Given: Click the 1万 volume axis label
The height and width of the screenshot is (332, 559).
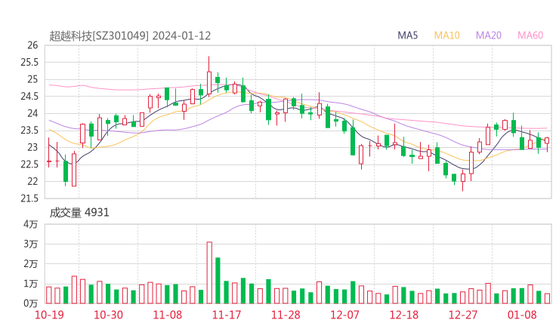Looking at the screenshot, I should pos(31,284).
